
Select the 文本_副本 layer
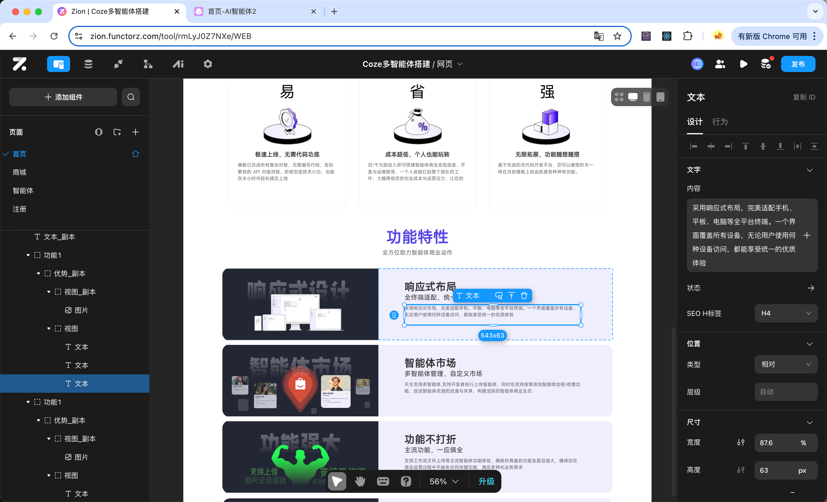click(59, 236)
